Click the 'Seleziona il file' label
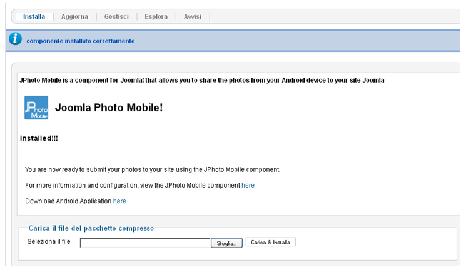The height and width of the screenshot is (267, 466). [x=49, y=241]
